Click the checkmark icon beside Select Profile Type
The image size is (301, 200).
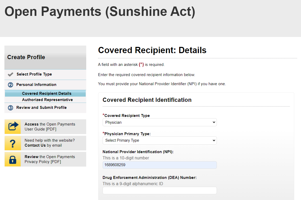coord(11,74)
